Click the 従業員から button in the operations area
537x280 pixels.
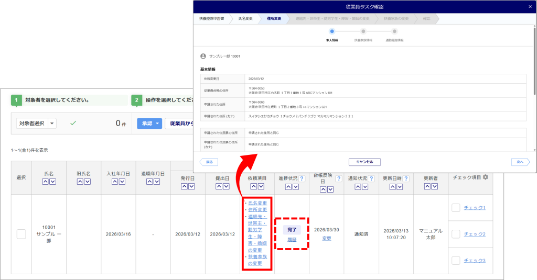coord(179,124)
